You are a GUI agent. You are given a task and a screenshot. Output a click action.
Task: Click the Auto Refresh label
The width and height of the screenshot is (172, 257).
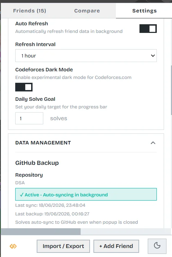(31, 24)
